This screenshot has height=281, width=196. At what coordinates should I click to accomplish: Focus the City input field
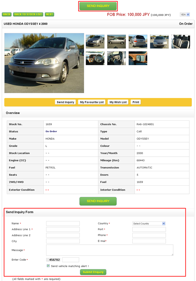tap(63, 241)
